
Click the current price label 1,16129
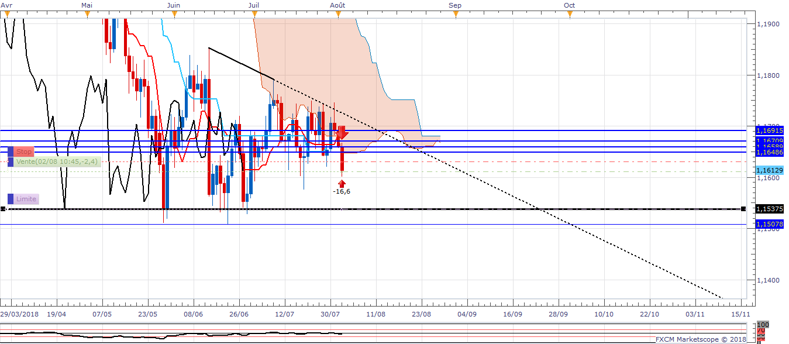click(x=769, y=170)
